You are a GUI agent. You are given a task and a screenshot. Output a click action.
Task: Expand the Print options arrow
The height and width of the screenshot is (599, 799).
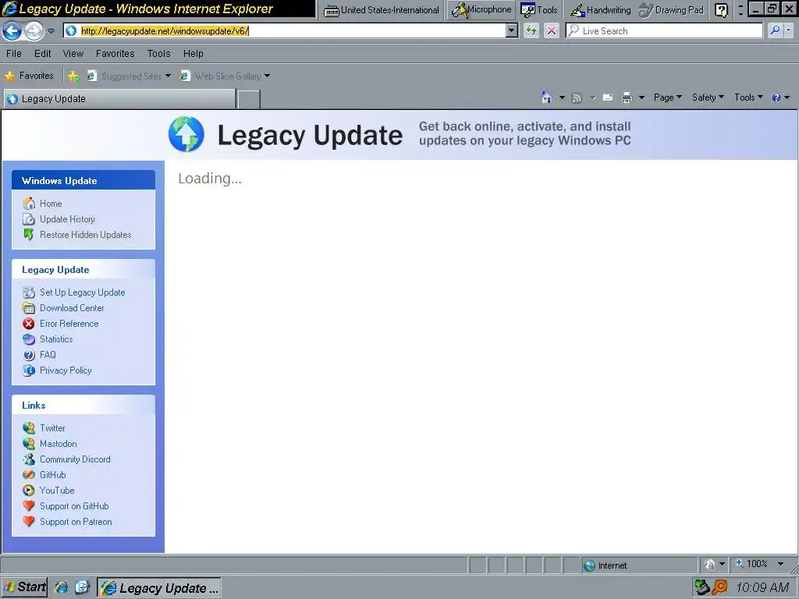[641, 97]
